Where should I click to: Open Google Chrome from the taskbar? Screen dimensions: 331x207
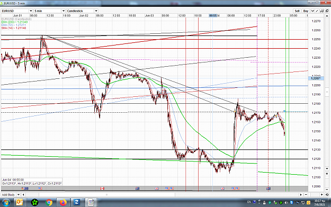tap(49, 203)
